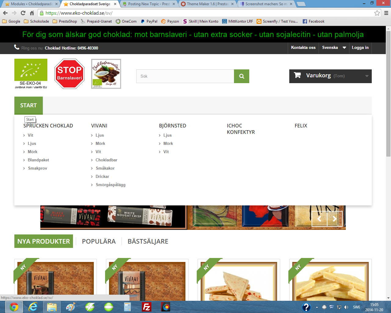Screen dimensions: 391x313
Task: Open the Facebook bookmark
Action: 313,21
